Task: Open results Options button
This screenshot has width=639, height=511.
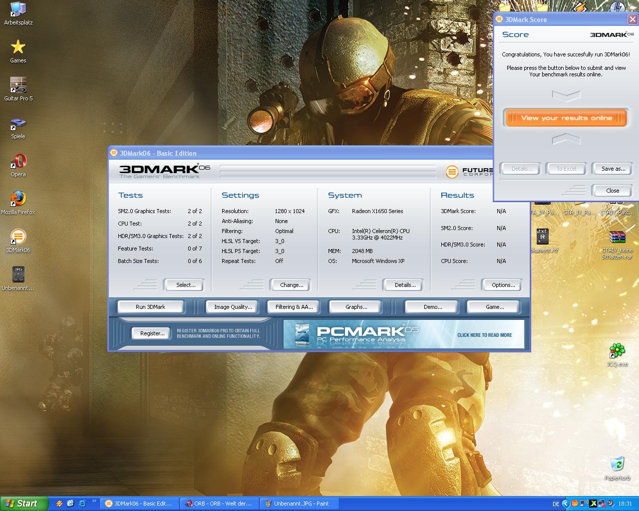Action: (503, 285)
